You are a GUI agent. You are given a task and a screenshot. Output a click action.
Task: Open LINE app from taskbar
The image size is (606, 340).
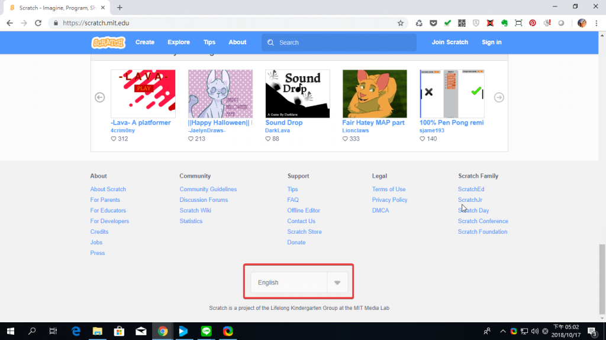pyautogui.click(x=206, y=331)
